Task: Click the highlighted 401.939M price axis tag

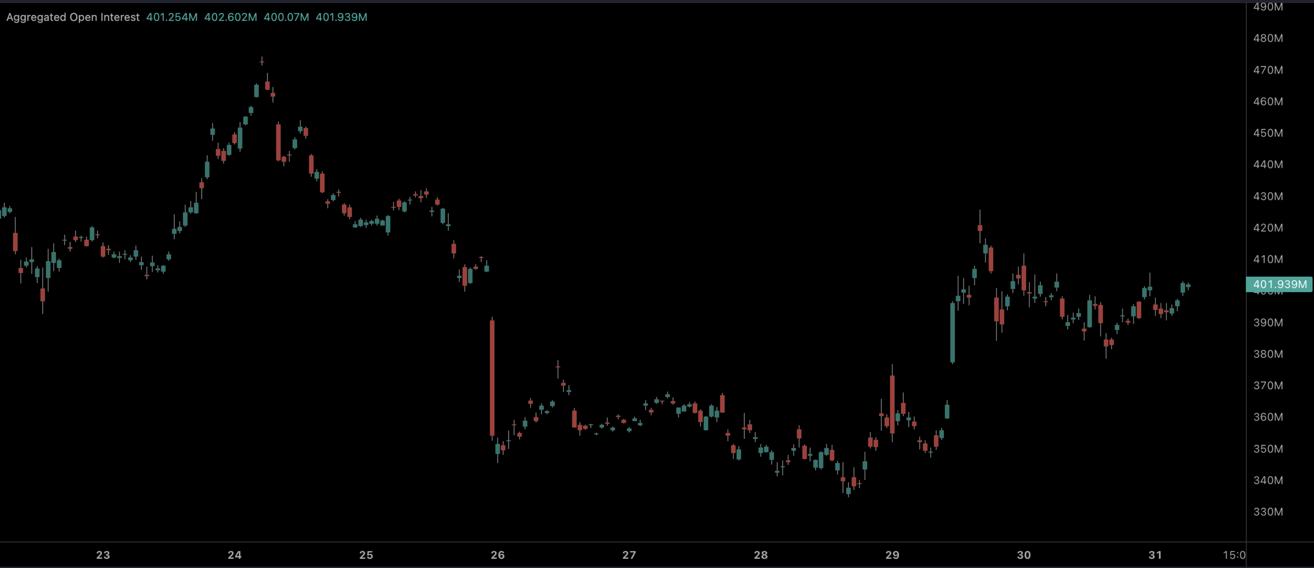Action: [x=1279, y=284]
